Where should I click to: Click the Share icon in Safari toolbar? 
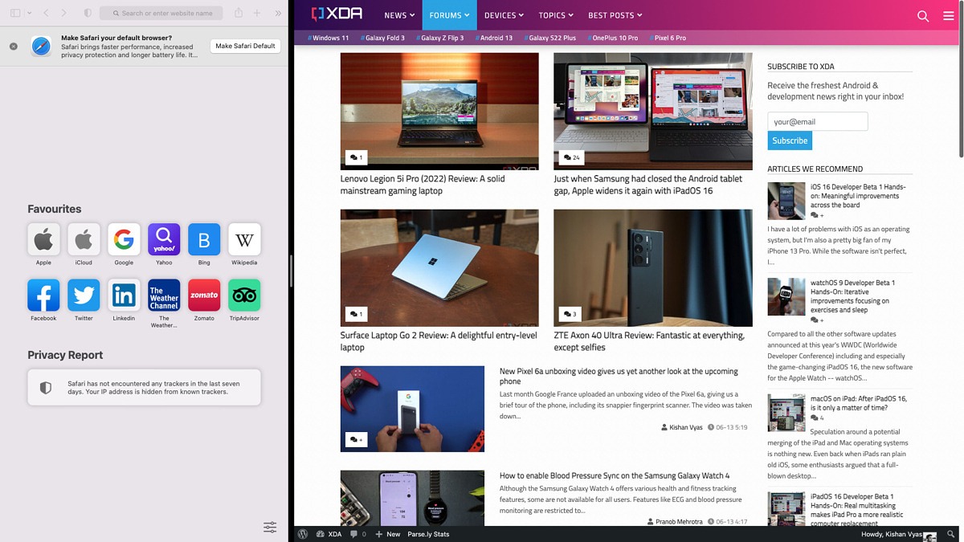(237, 13)
